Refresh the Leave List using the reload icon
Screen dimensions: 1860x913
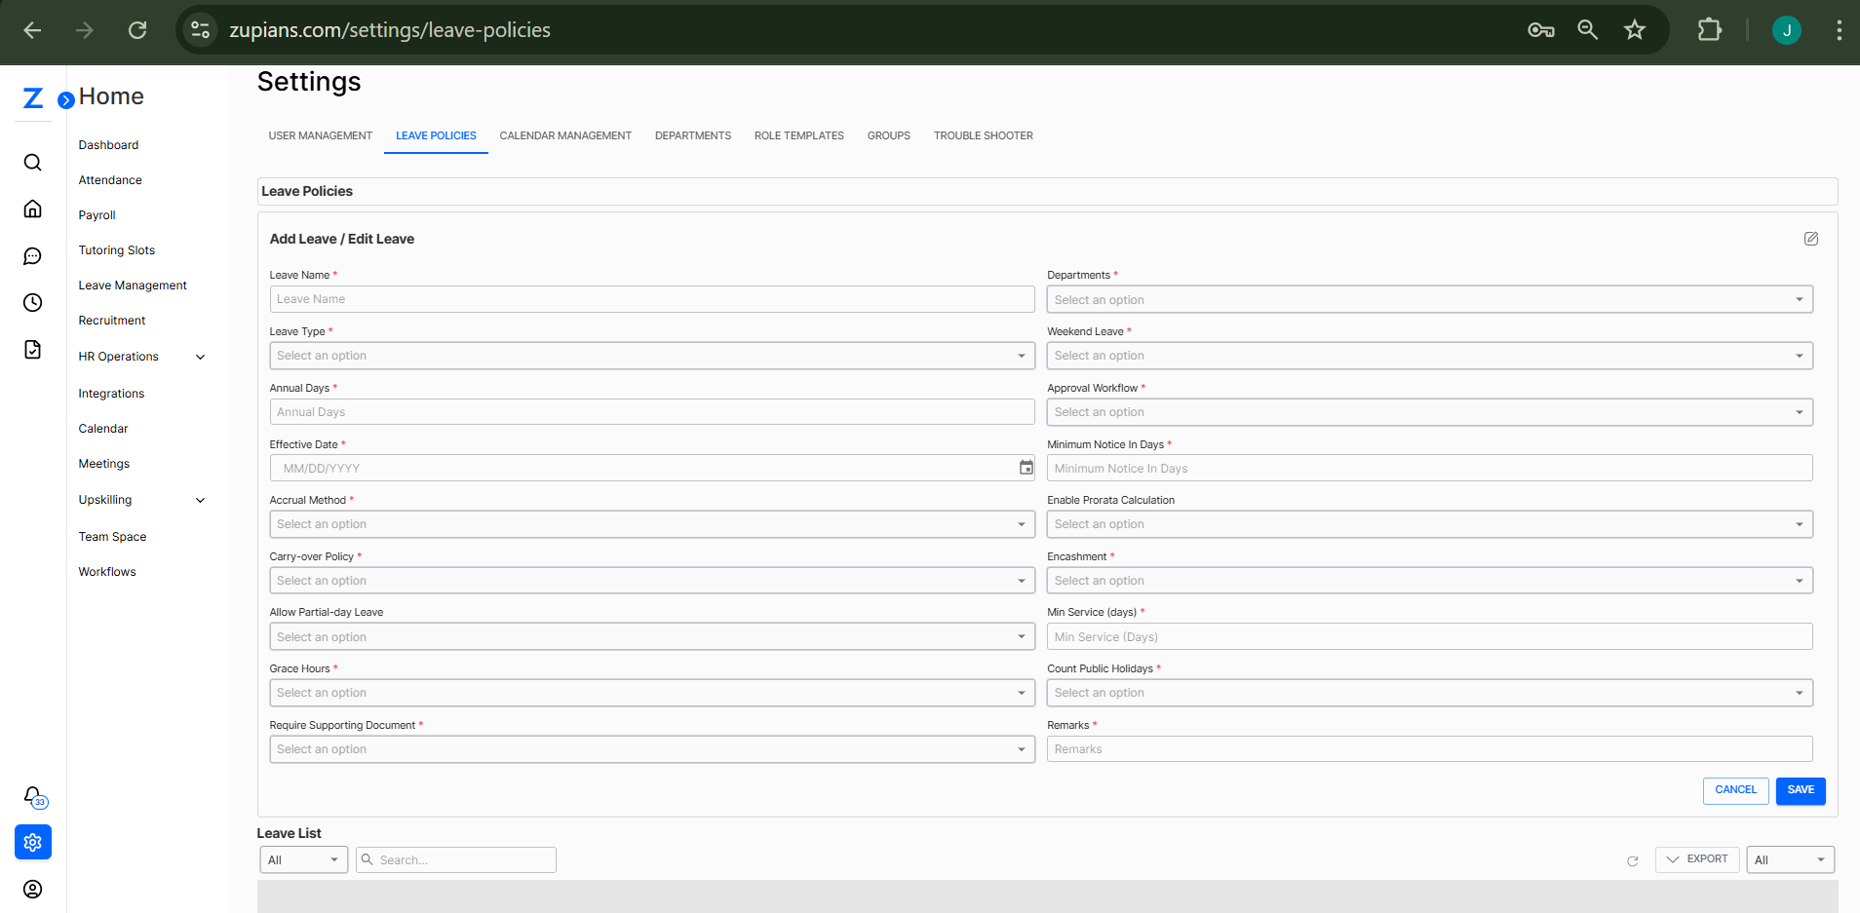(1633, 861)
